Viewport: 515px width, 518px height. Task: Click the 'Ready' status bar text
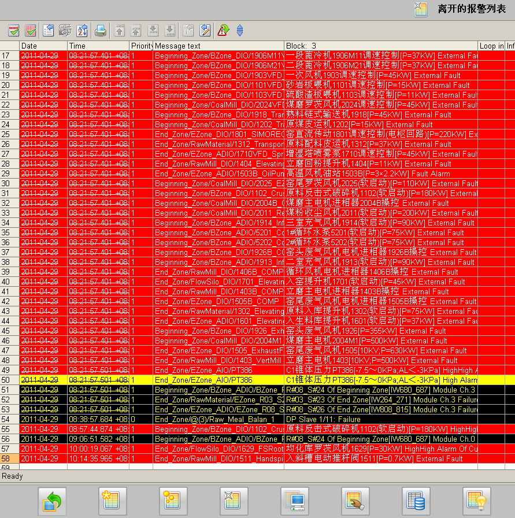pyautogui.click(x=12, y=476)
